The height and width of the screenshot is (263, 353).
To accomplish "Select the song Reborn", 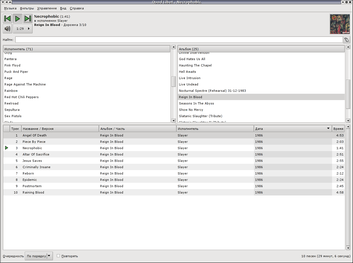I will pos(174,173).
